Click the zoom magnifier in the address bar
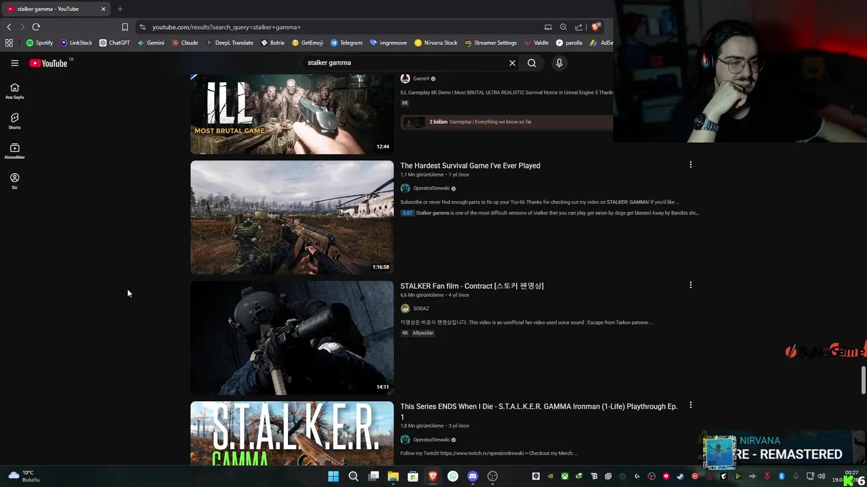Screen dimensions: 867x487 [x=563, y=27]
